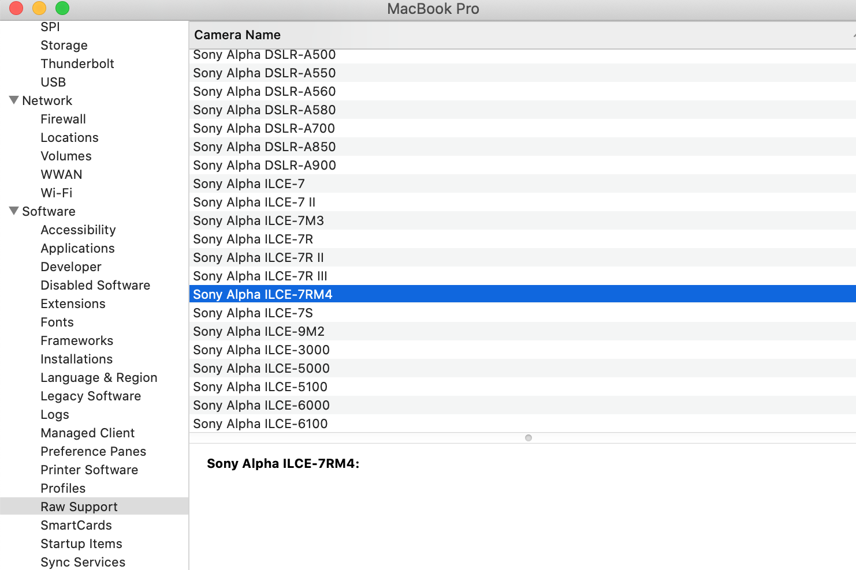Select Locations under Network
Viewport: 856px width, 570px height.
[x=69, y=137]
